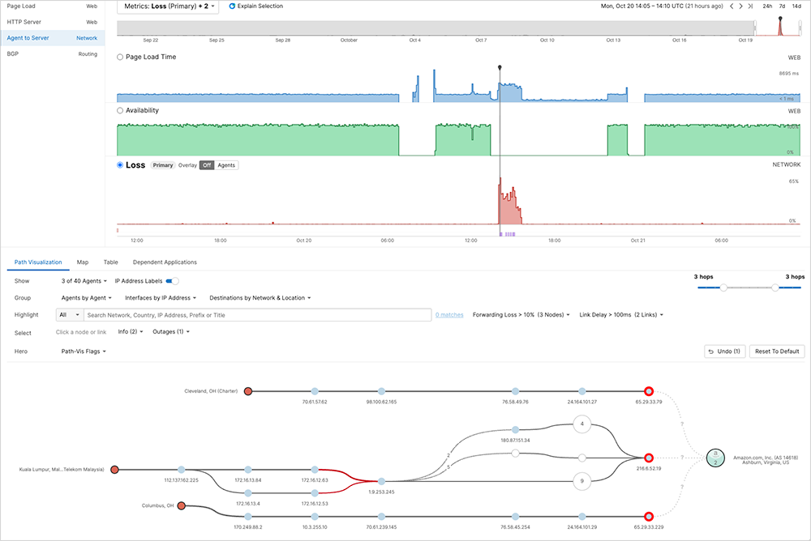The image size is (811, 541).
Task: Select the red Cleveland, OH agent node
Action: 248,390
